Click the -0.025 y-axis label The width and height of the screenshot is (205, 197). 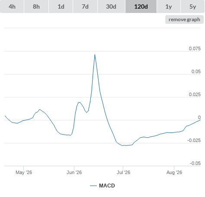[x=194, y=140]
